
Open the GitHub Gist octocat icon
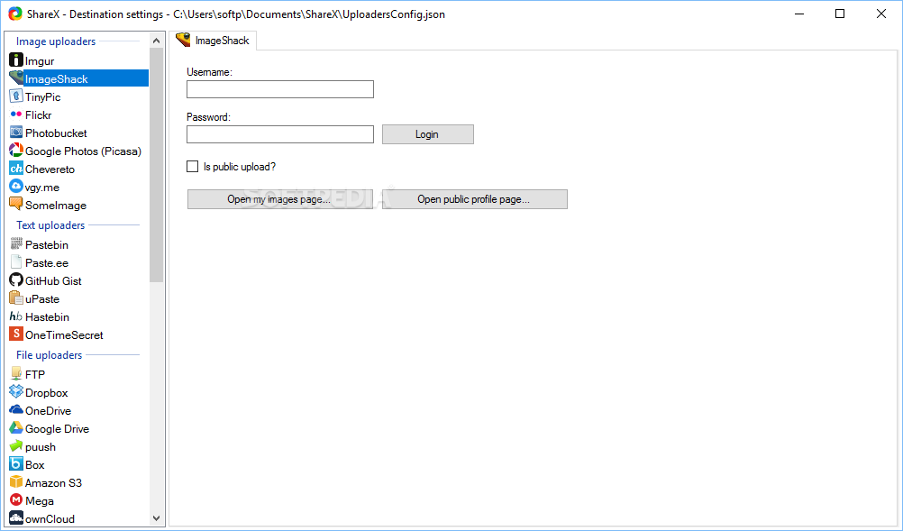point(16,279)
